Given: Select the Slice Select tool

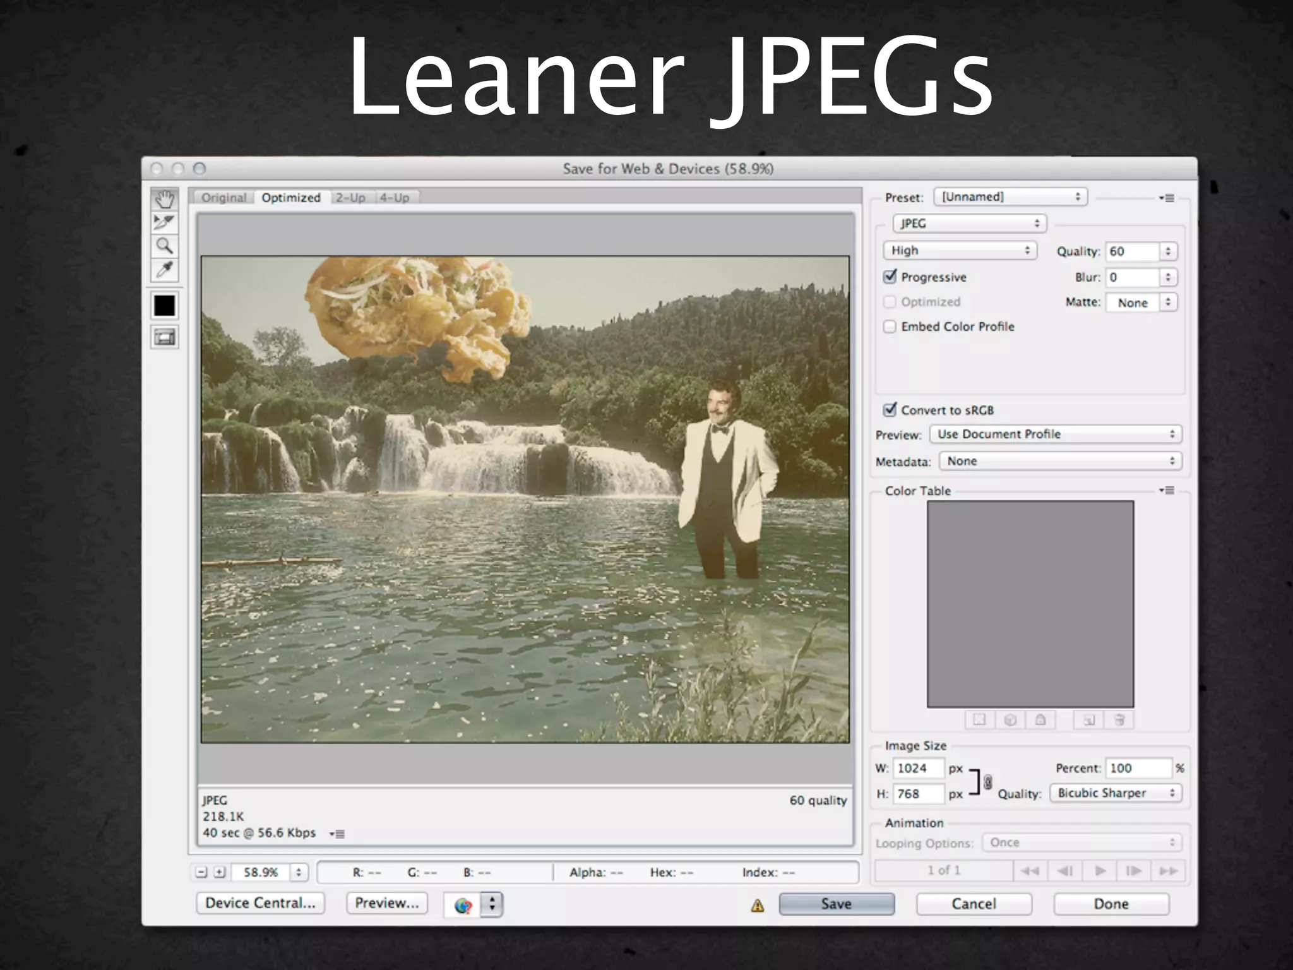Looking at the screenshot, I should point(164,222).
